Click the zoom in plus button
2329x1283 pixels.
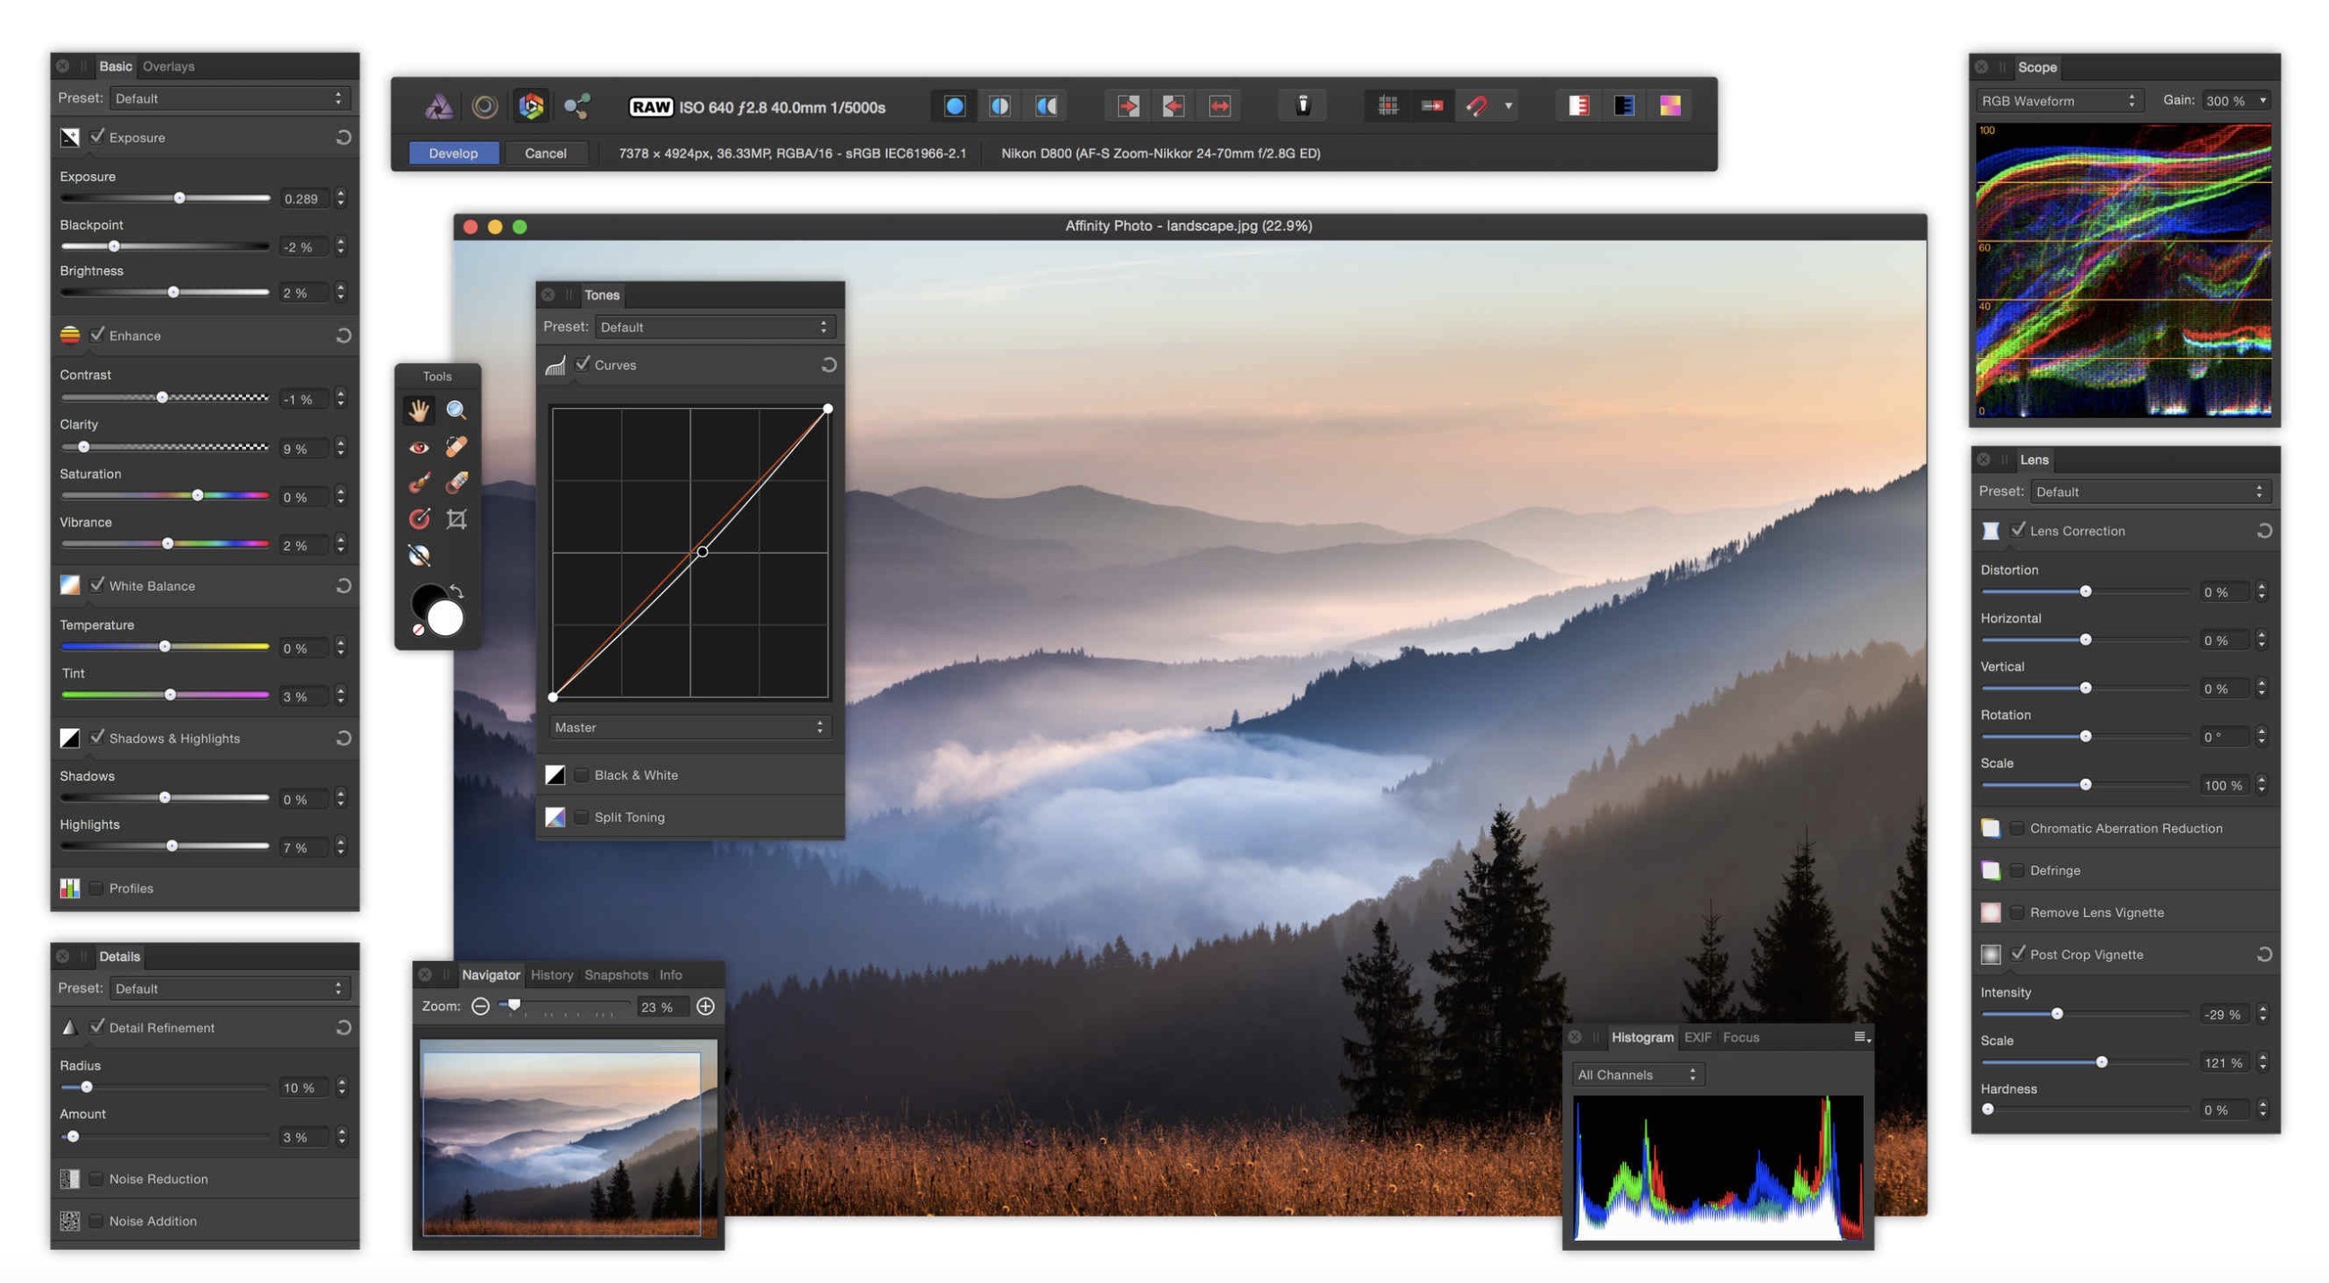pyautogui.click(x=705, y=1007)
